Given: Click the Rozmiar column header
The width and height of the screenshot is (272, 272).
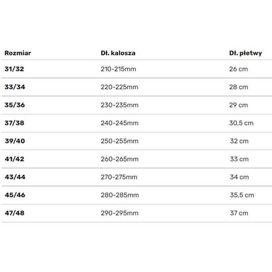Looking at the screenshot, I should 18,53.
